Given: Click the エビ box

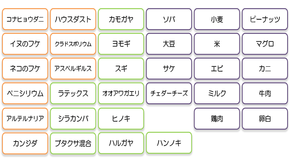Looking at the screenshot, I should pos(217,69).
